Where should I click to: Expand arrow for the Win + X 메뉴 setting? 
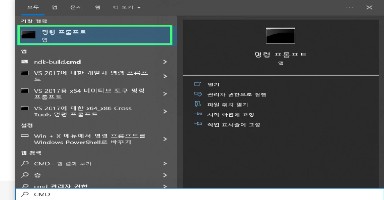165,139
